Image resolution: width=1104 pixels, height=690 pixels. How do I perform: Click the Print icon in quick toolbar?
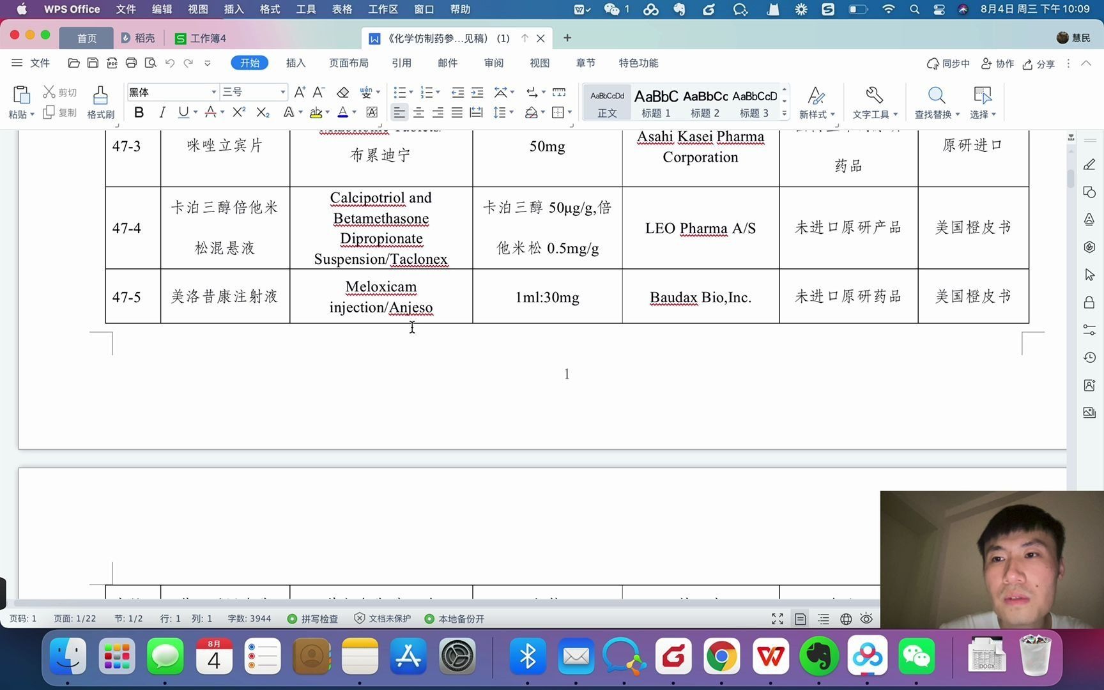pos(131,63)
